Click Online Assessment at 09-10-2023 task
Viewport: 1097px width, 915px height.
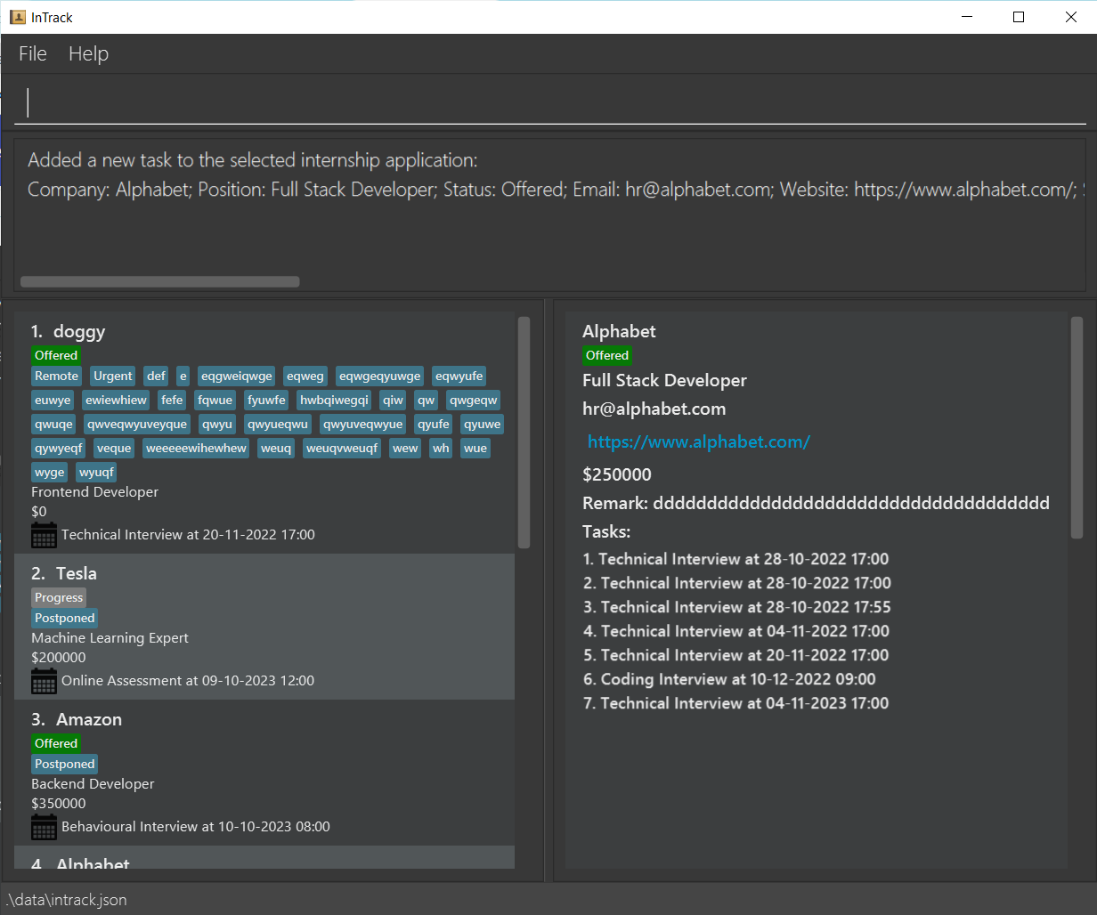pos(188,681)
